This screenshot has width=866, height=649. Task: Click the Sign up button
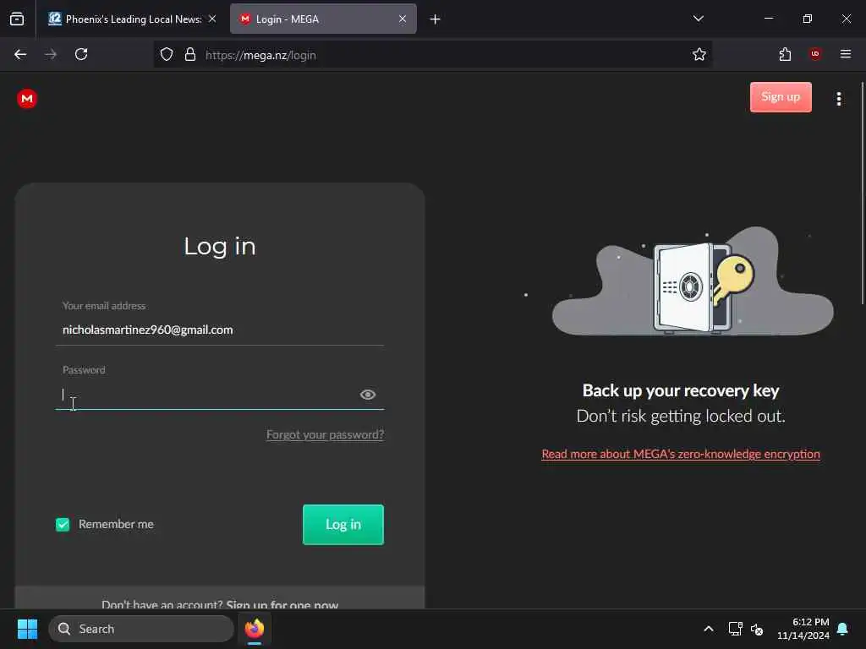781,97
